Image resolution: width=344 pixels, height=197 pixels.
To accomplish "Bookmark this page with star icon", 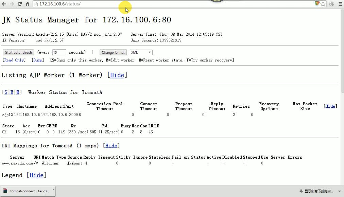I will pos(323,4).
